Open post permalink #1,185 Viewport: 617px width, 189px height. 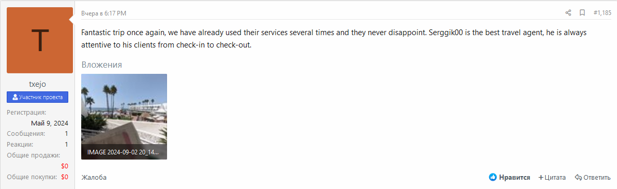602,13
